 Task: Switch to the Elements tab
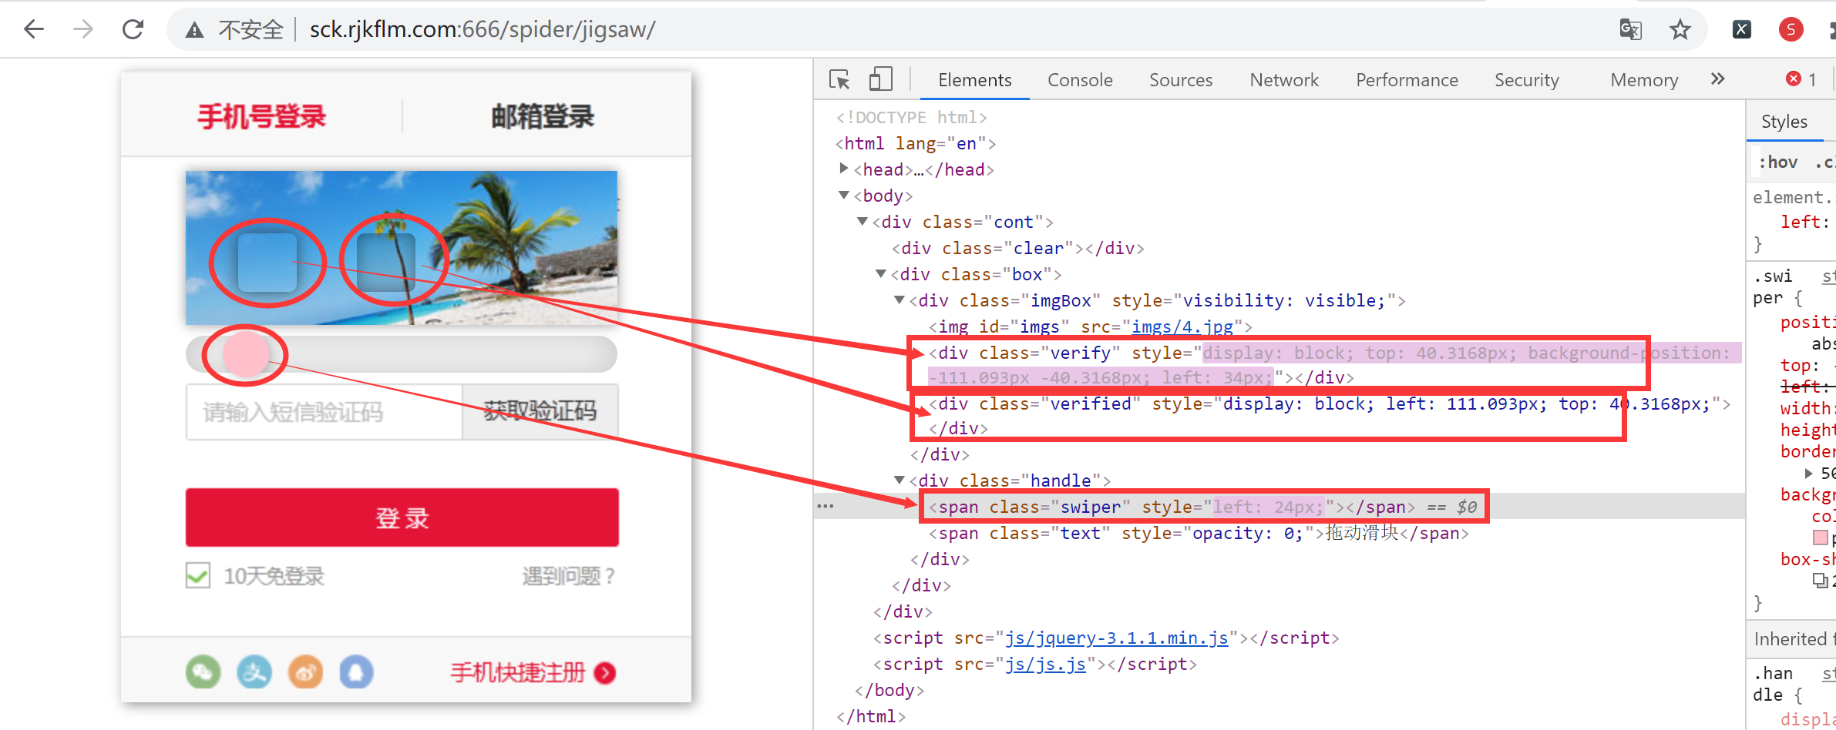(x=974, y=80)
